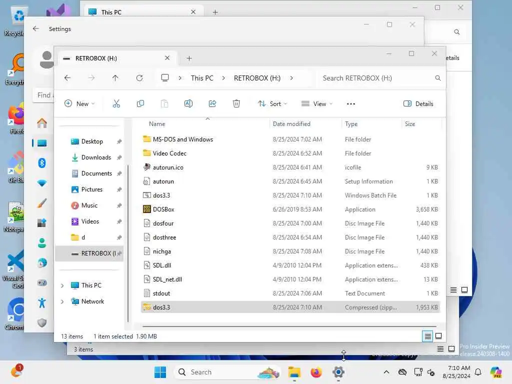Select the Video Codec folder
512x384 pixels.
(x=290, y=153)
